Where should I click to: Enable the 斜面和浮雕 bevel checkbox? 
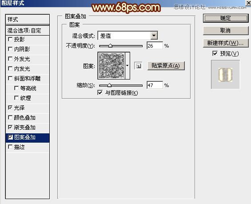click(x=10, y=78)
